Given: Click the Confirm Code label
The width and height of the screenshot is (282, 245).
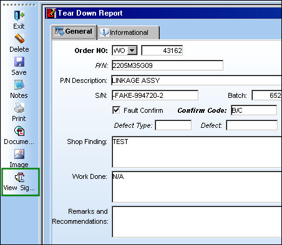Looking at the screenshot, I should 202,110.
